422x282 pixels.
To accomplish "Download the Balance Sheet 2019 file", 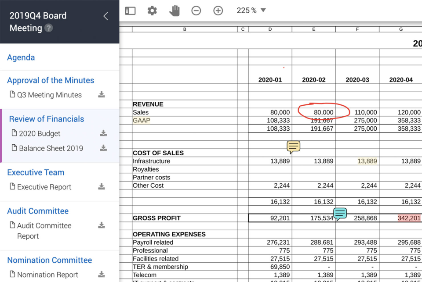I will click(103, 148).
